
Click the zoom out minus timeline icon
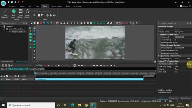[6, 65]
